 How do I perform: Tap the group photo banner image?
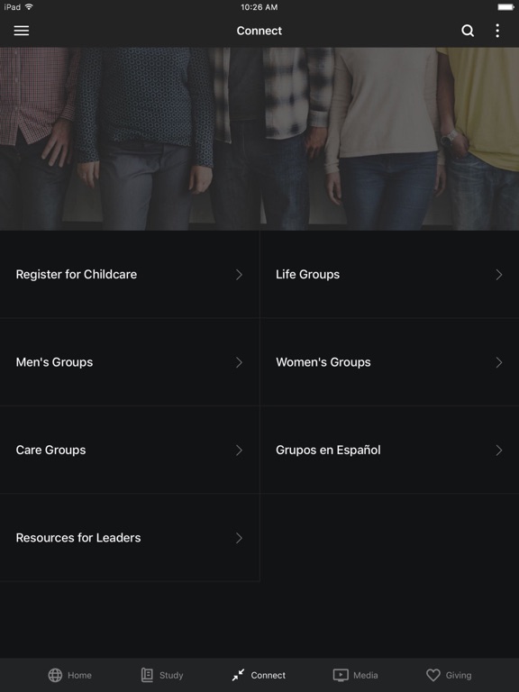point(259,139)
